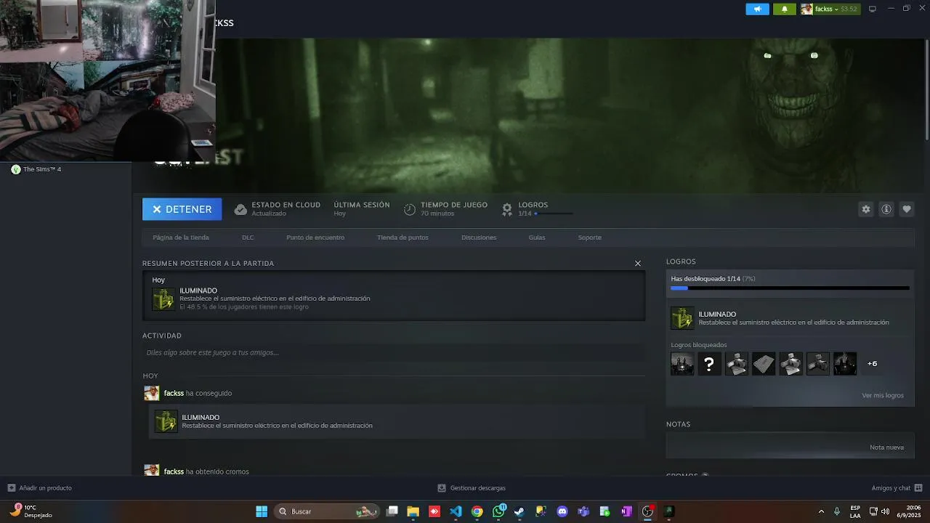Open Microsoft Teams from taskbar
Viewport: 930px width, 523px height.
coord(583,511)
